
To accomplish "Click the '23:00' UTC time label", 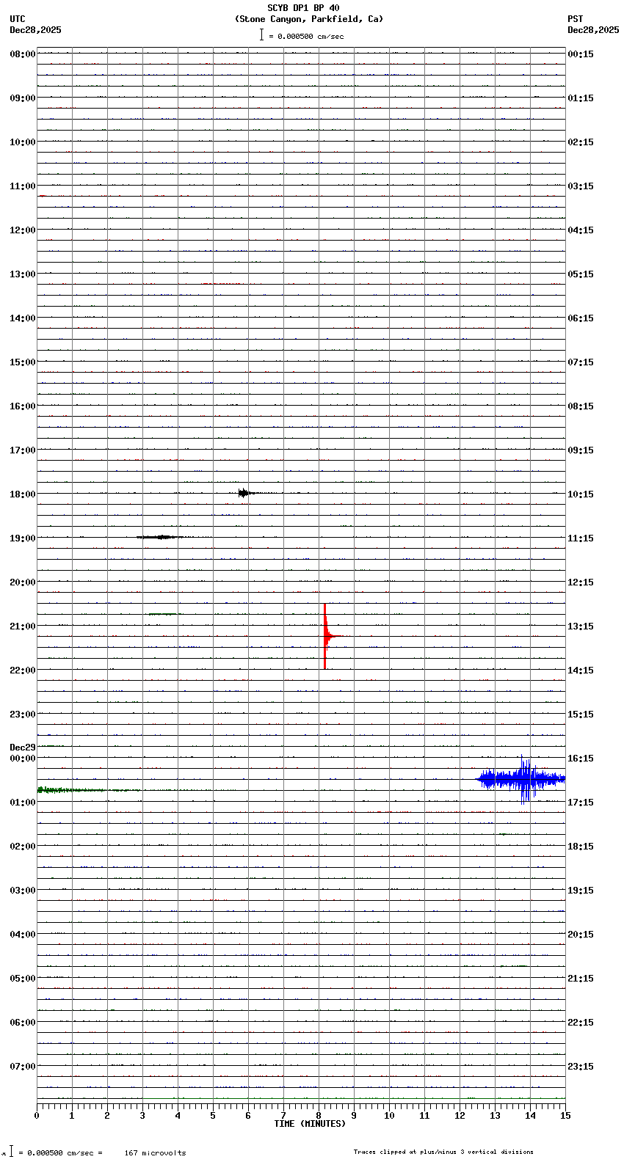I will point(23,715).
